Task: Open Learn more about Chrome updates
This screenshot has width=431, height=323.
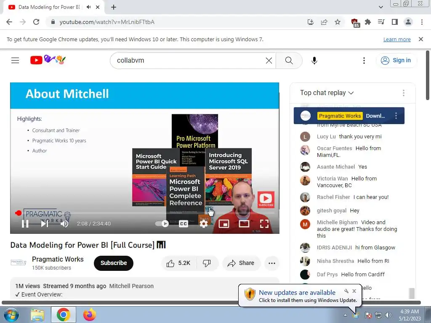Action: [x=397, y=40]
